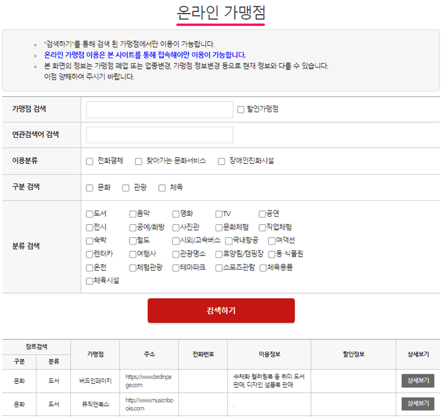Select the TV checkbox
This screenshot has width=442, height=417.
click(219, 214)
